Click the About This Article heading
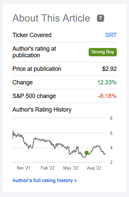Screen dimensions: 129x197 pyautogui.click(x=51, y=18)
